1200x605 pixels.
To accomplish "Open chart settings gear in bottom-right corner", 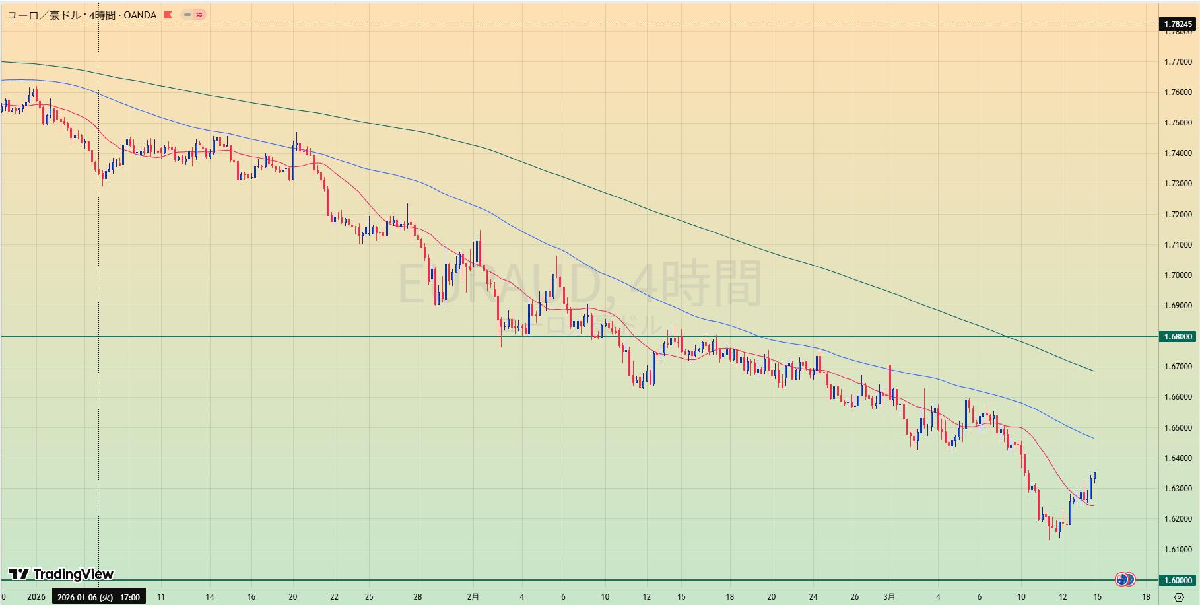I will (1180, 598).
